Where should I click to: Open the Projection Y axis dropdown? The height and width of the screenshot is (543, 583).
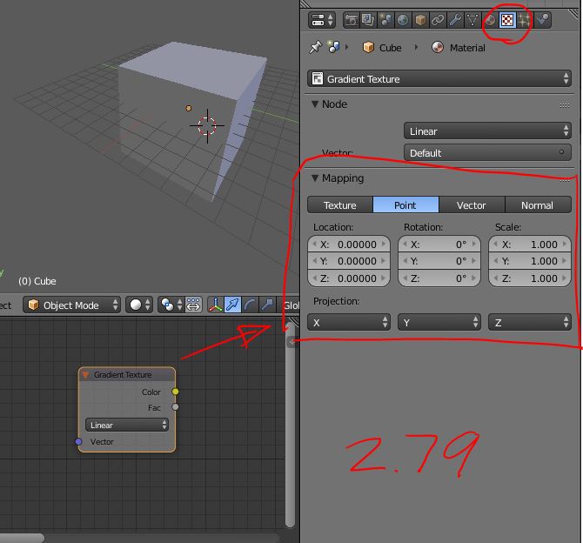pos(439,323)
